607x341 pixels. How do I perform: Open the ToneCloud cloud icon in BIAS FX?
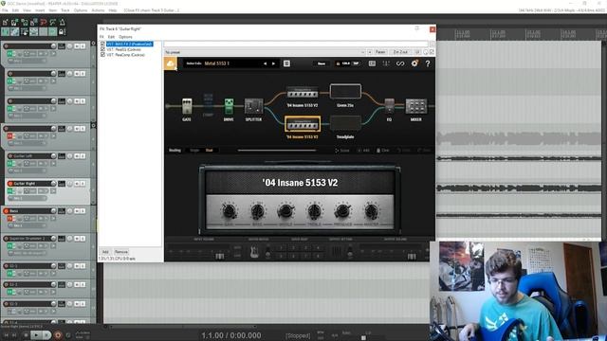click(171, 63)
